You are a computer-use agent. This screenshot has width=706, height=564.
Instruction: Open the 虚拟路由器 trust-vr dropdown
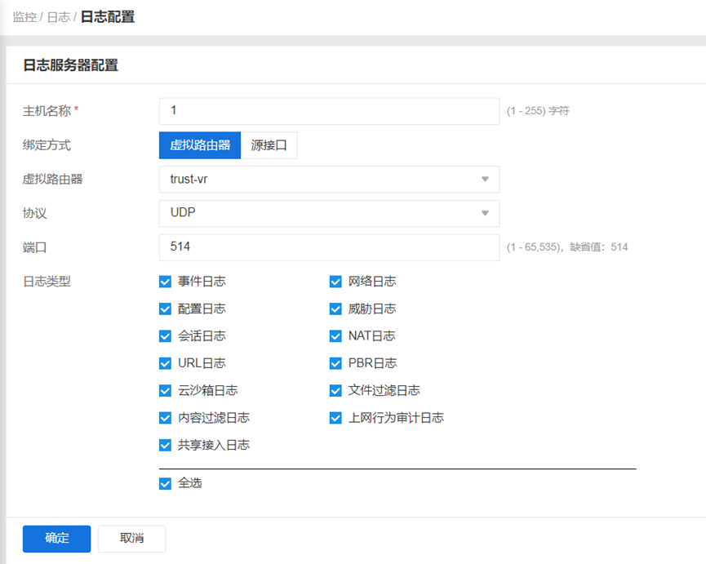tap(329, 180)
